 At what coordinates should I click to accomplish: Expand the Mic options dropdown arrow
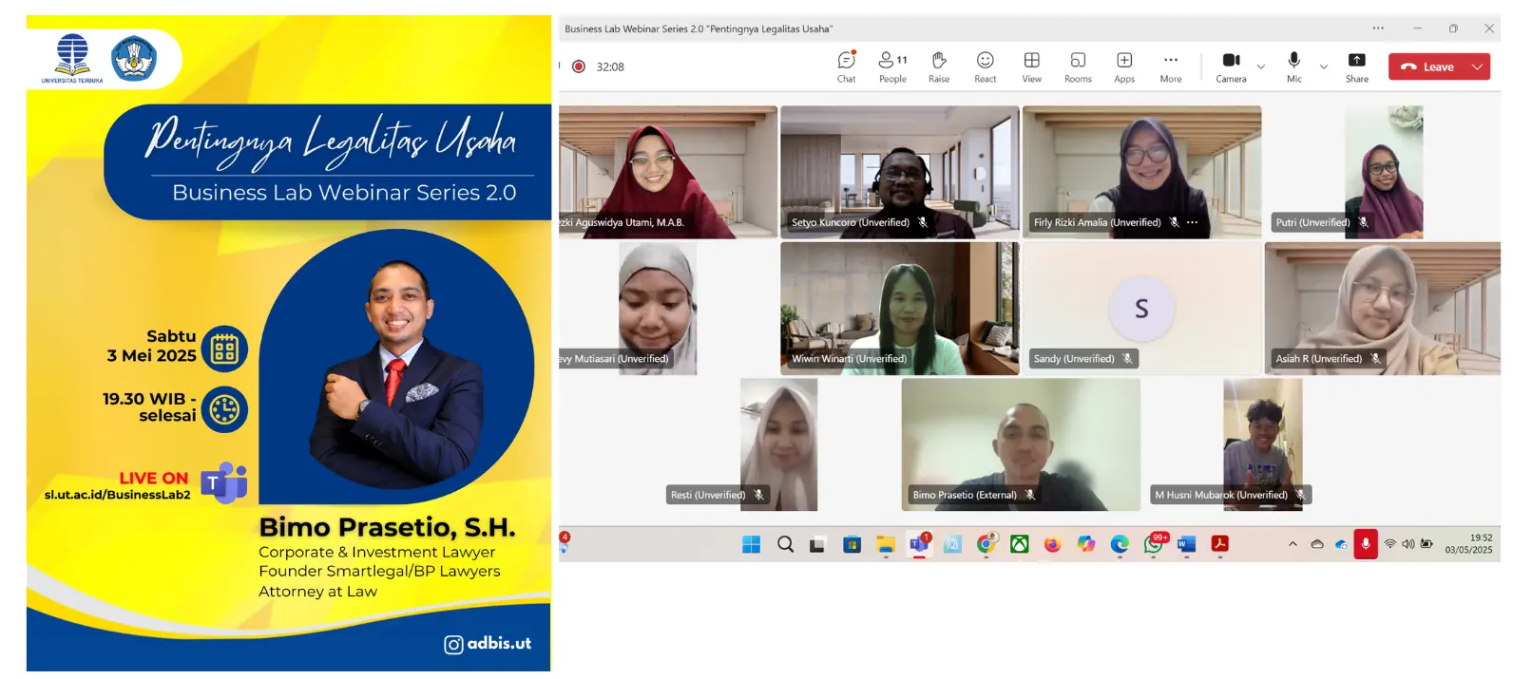1324,67
